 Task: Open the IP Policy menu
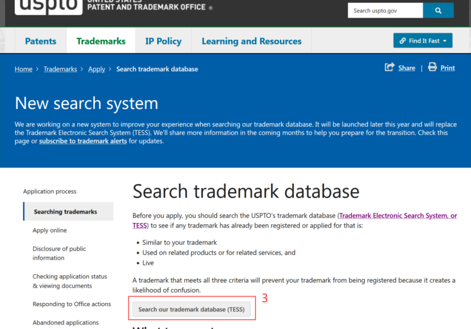[x=164, y=41]
